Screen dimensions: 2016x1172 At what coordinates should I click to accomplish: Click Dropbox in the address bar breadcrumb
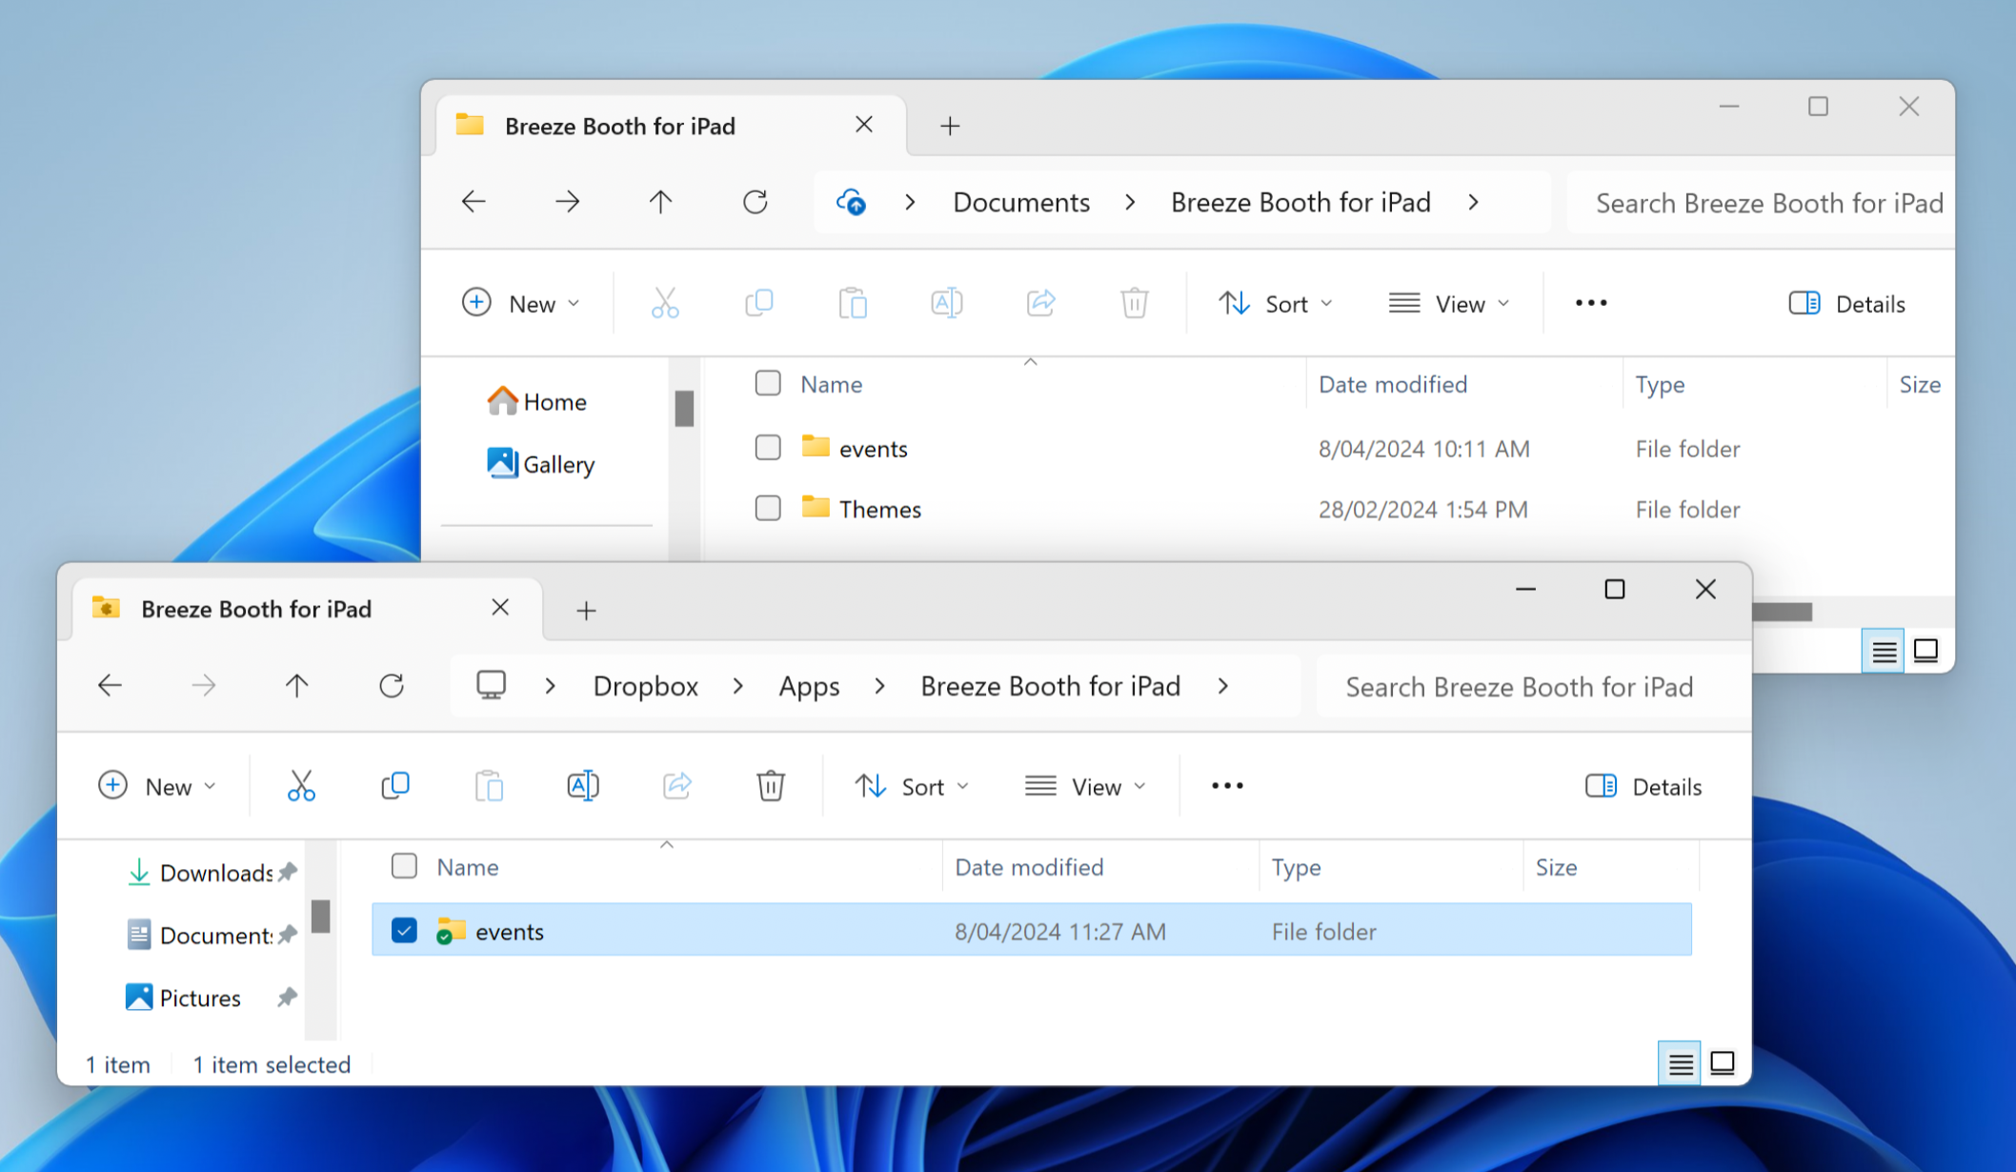(645, 686)
